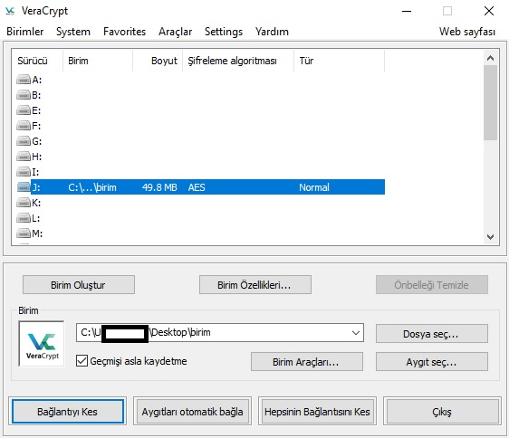Open the Web sayfası link
This screenshot has height=438, width=509.
tap(467, 32)
